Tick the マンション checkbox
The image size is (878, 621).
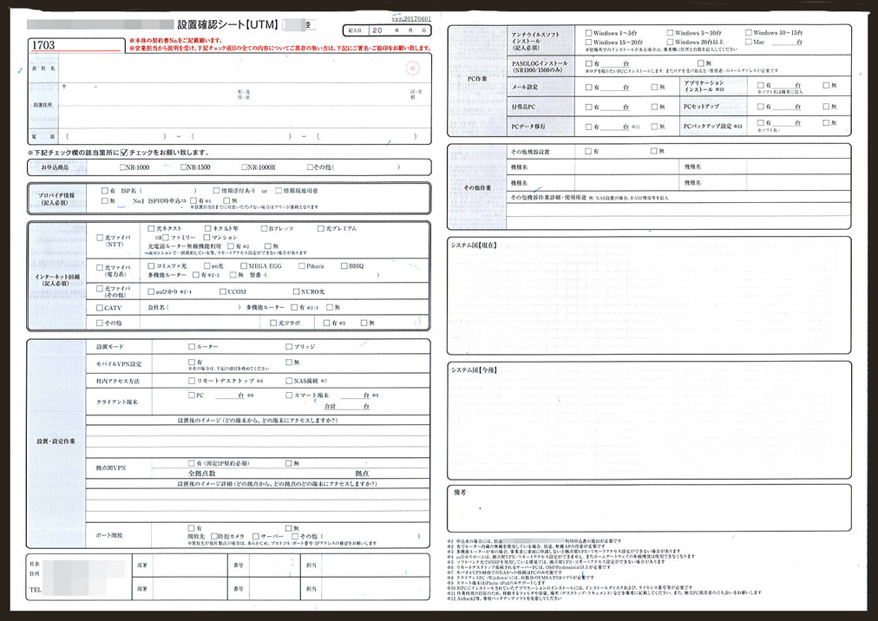point(206,238)
